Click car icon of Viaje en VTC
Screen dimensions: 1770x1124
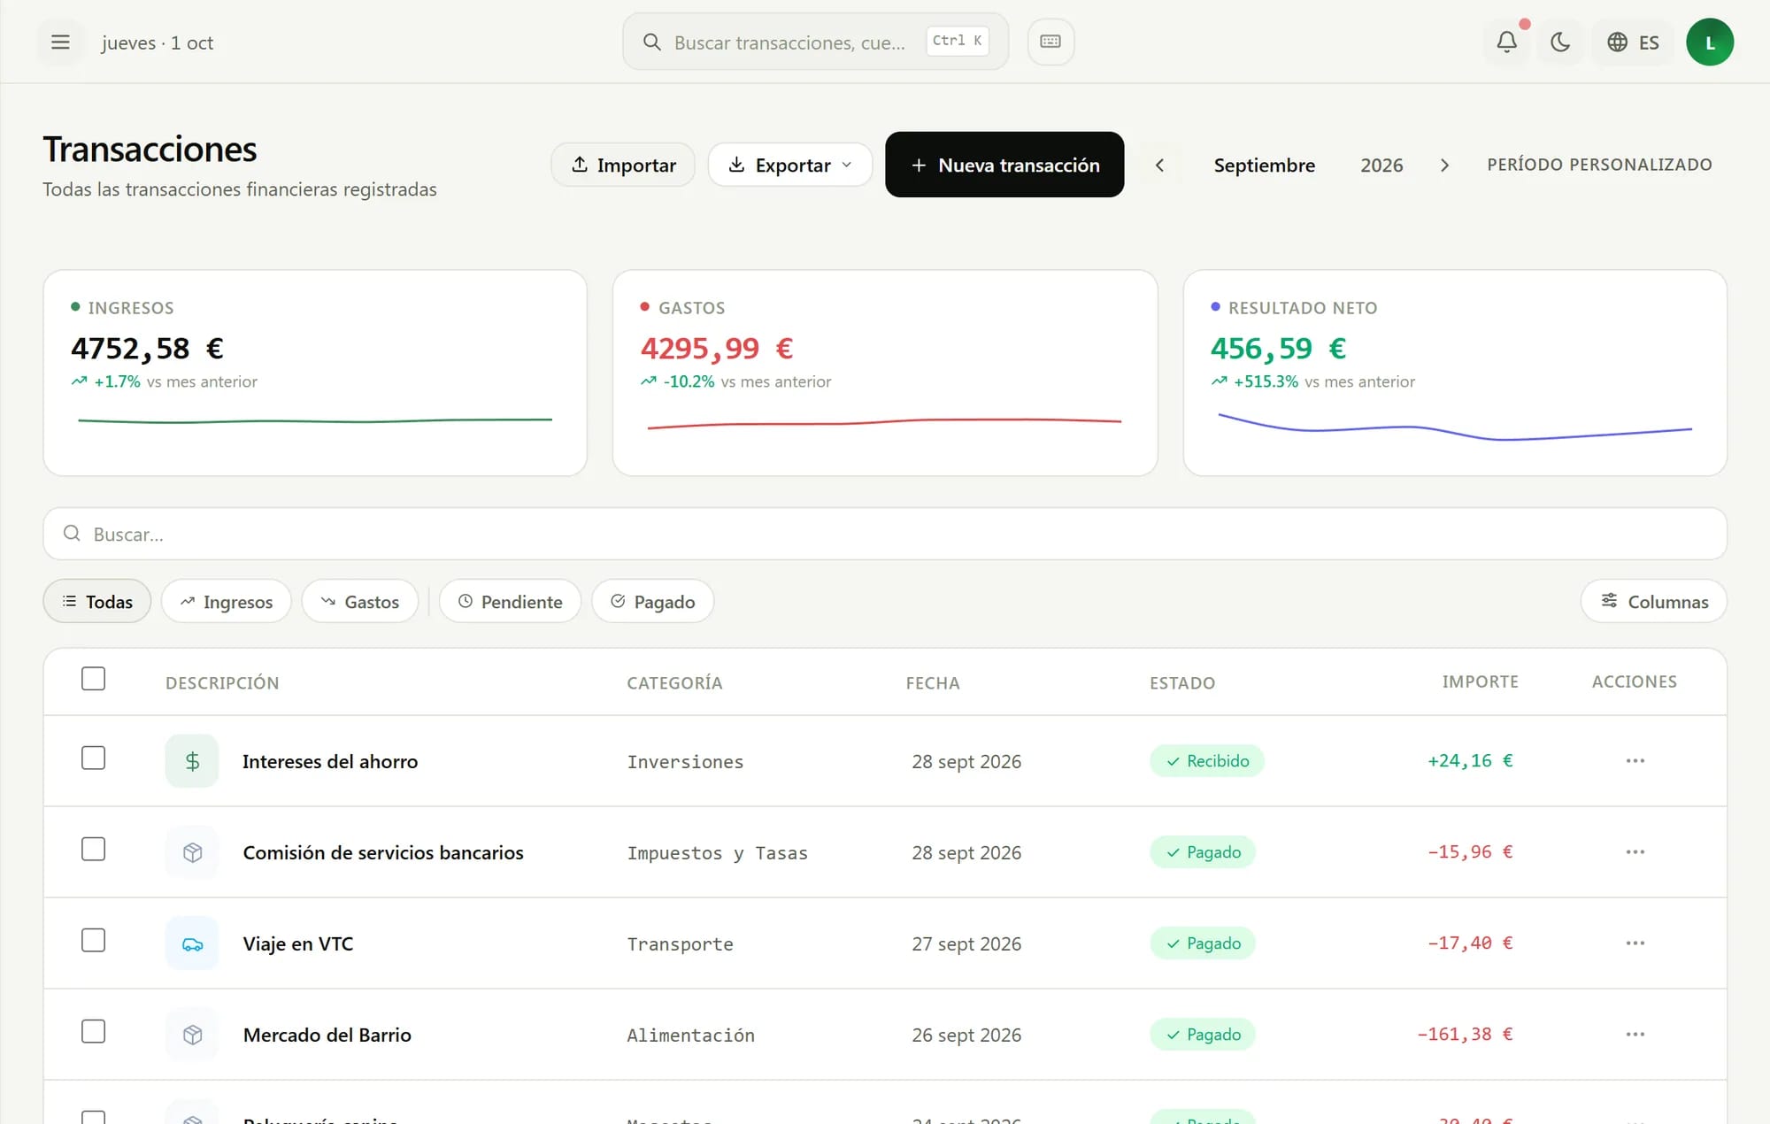[x=192, y=943]
